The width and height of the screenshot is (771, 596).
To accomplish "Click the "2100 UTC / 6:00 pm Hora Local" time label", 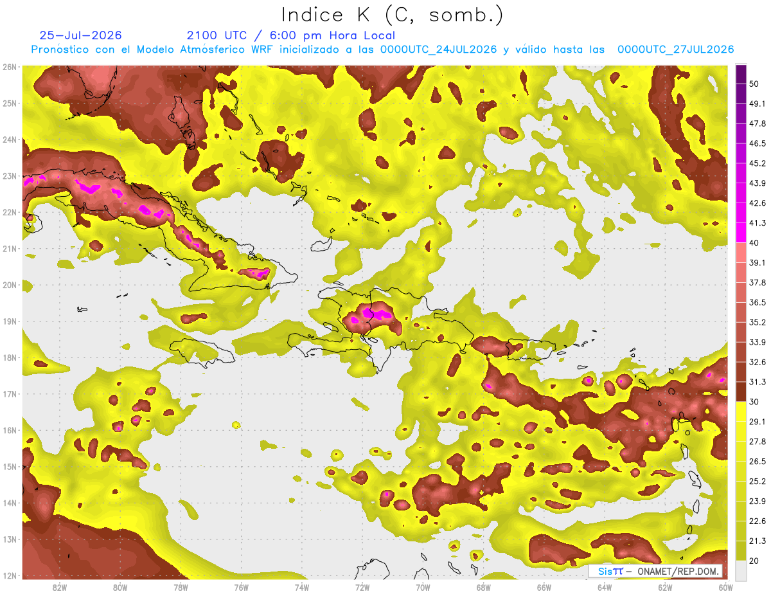I will 291,35.
